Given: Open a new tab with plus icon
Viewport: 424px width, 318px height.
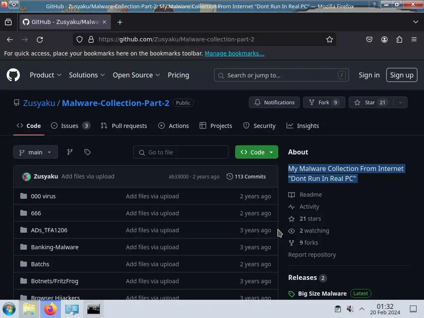Looking at the screenshot, I should click(120, 22).
